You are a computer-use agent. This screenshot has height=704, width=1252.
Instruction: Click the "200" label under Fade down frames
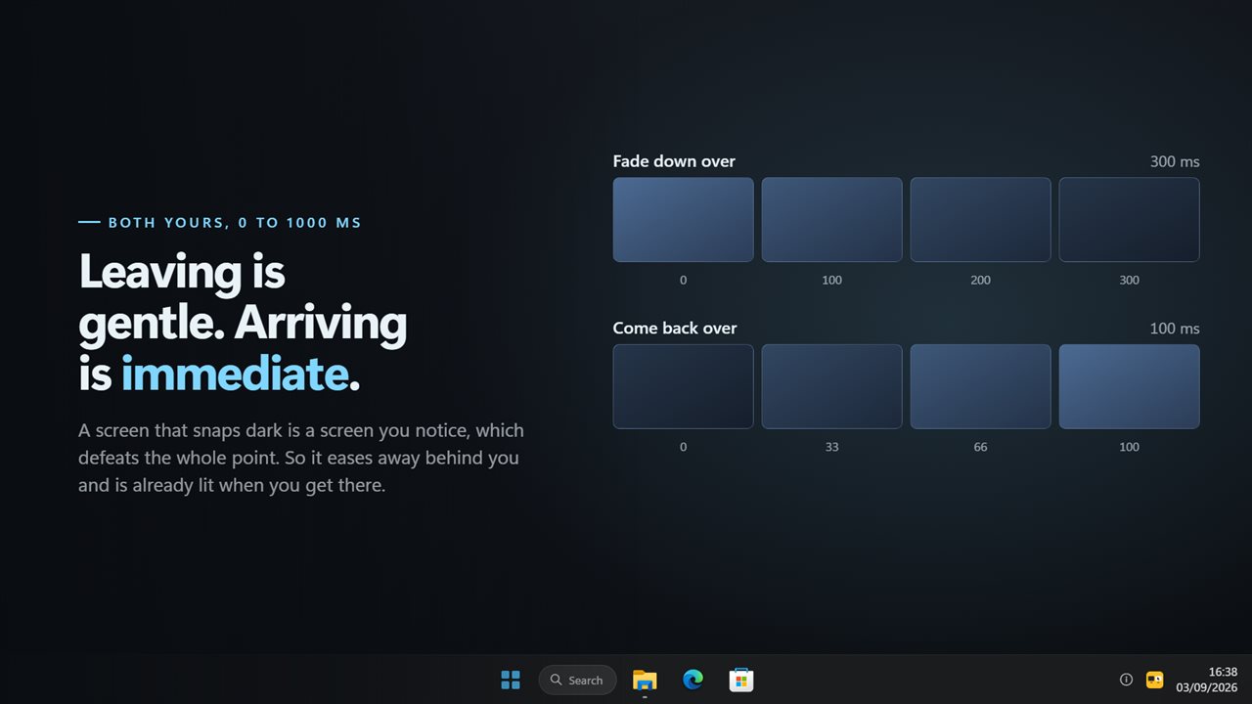coord(981,281)
